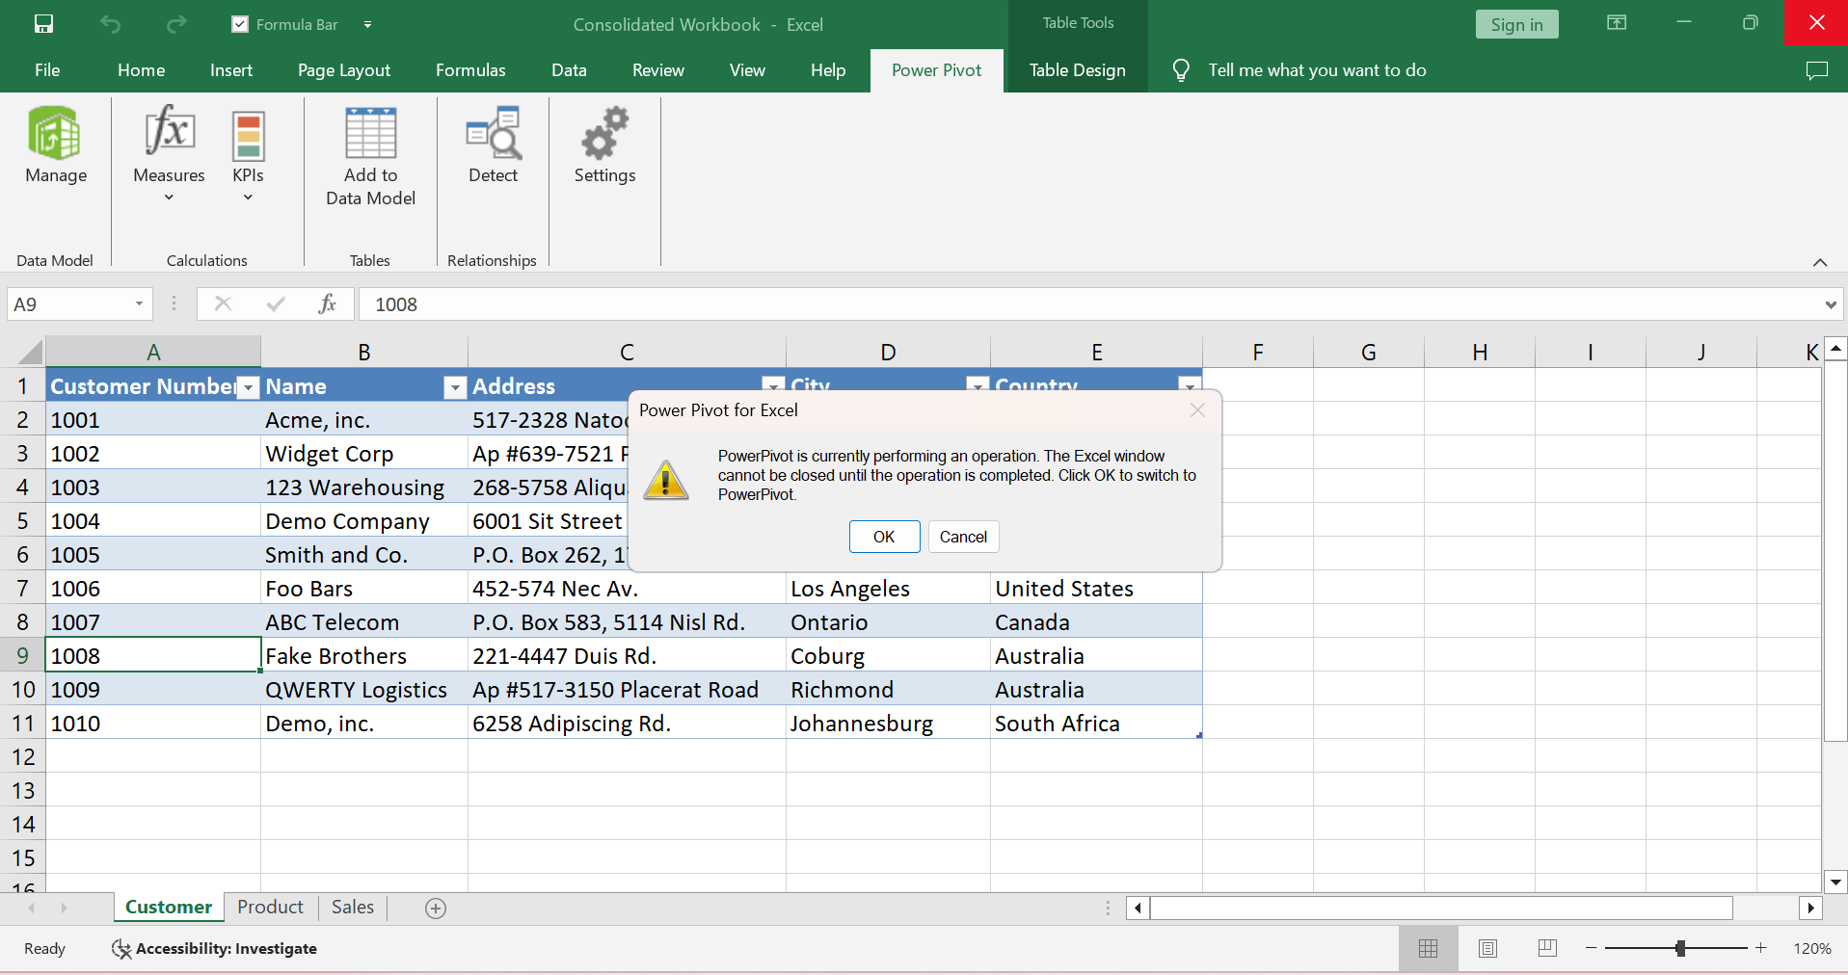Click OK in Power Pivot dialog
Screen dimensions: 1848x975
point(884,537)
